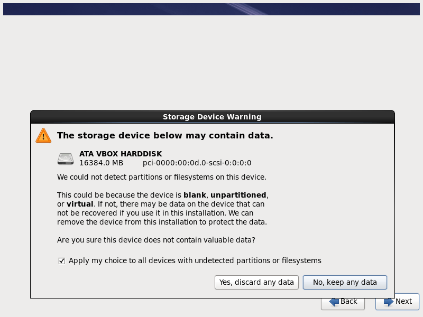Image resolution: width=423 pixels, height=317 pixels.
Task: Click the bold word "virtual"
Action: [x=80, y=203]
